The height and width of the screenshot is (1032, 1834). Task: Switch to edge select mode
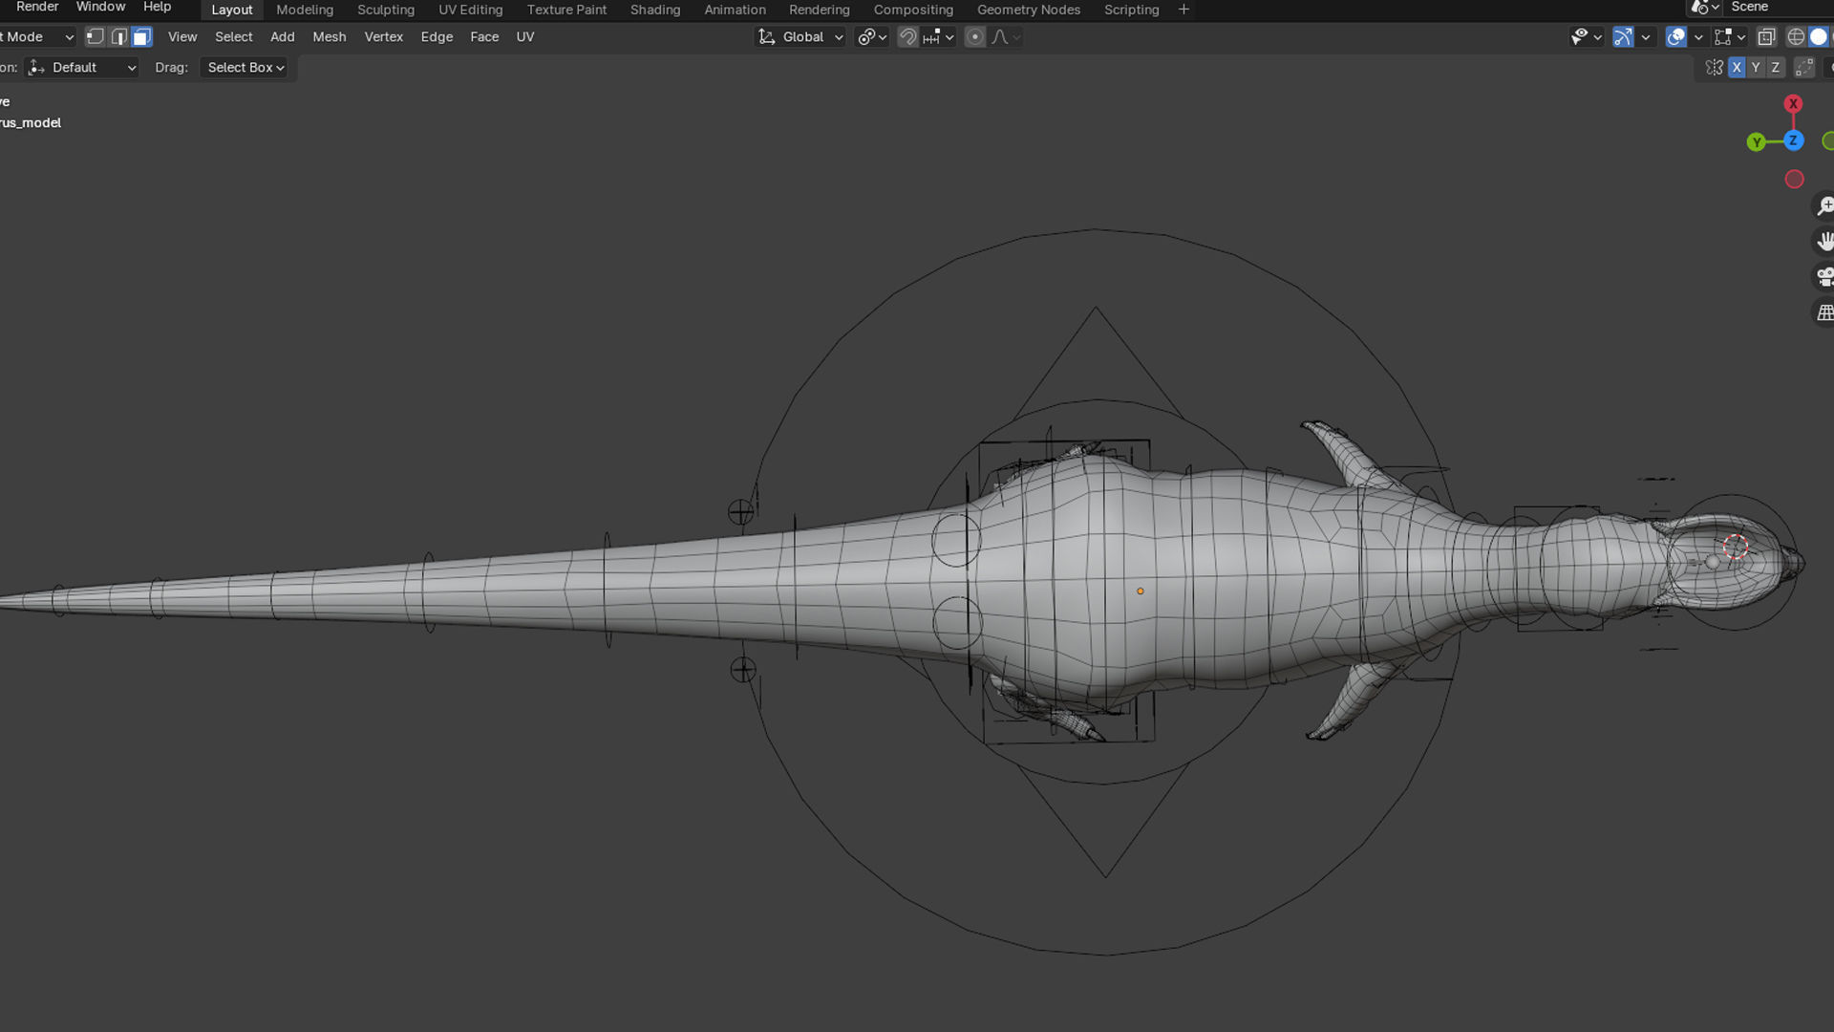pyautogui.click(x=118, y=37)
